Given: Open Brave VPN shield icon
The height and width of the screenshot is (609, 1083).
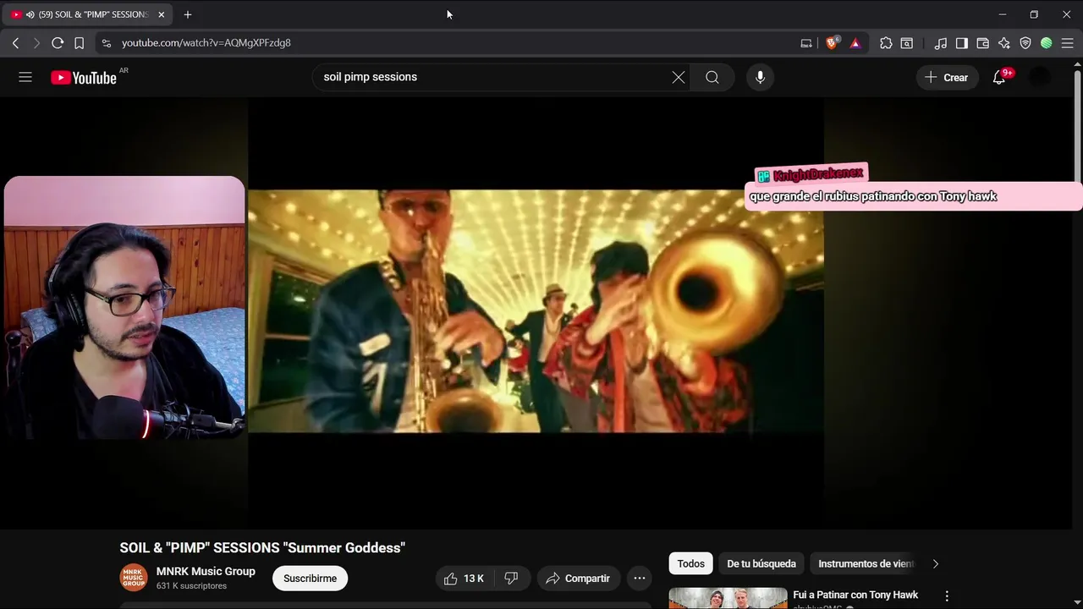Looking at the screenshot, I should pos(1025,43).
